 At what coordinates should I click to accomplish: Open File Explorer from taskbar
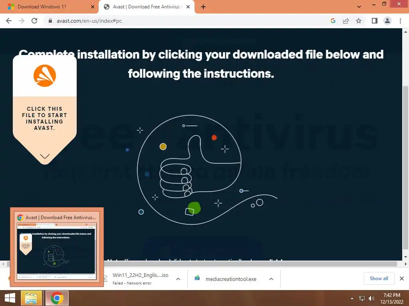(31, 298)
